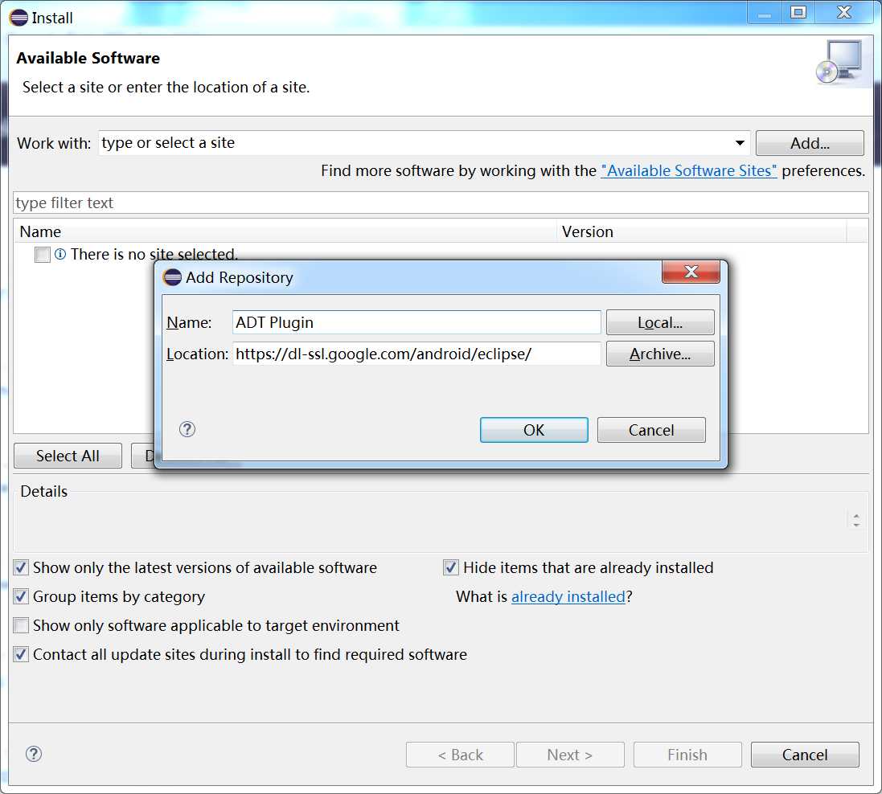Image resolution: width=882 pixels, height=794 pixels.
Task: Close the Add Repository dialog with the red X
Action: point(691,272)
